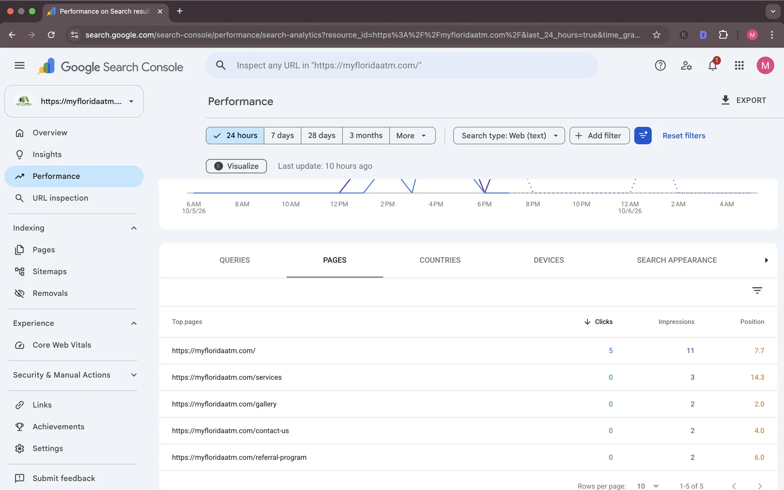Viewport: 784px width, 490px height.
Task: Go to next page of table rows
Action: click(760, 486)
